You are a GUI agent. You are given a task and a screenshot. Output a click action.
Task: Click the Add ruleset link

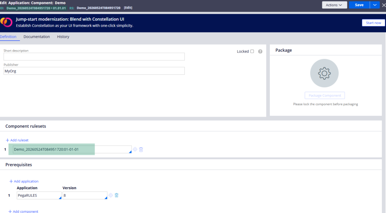[17, 140]
